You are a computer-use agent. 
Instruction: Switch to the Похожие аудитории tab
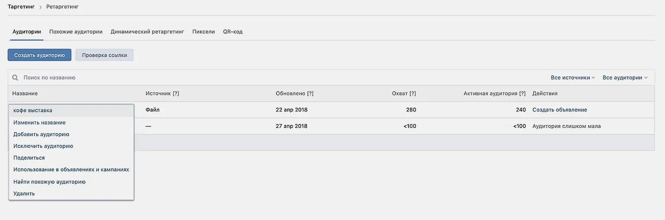pyautogui.click(x=76, y=32)
